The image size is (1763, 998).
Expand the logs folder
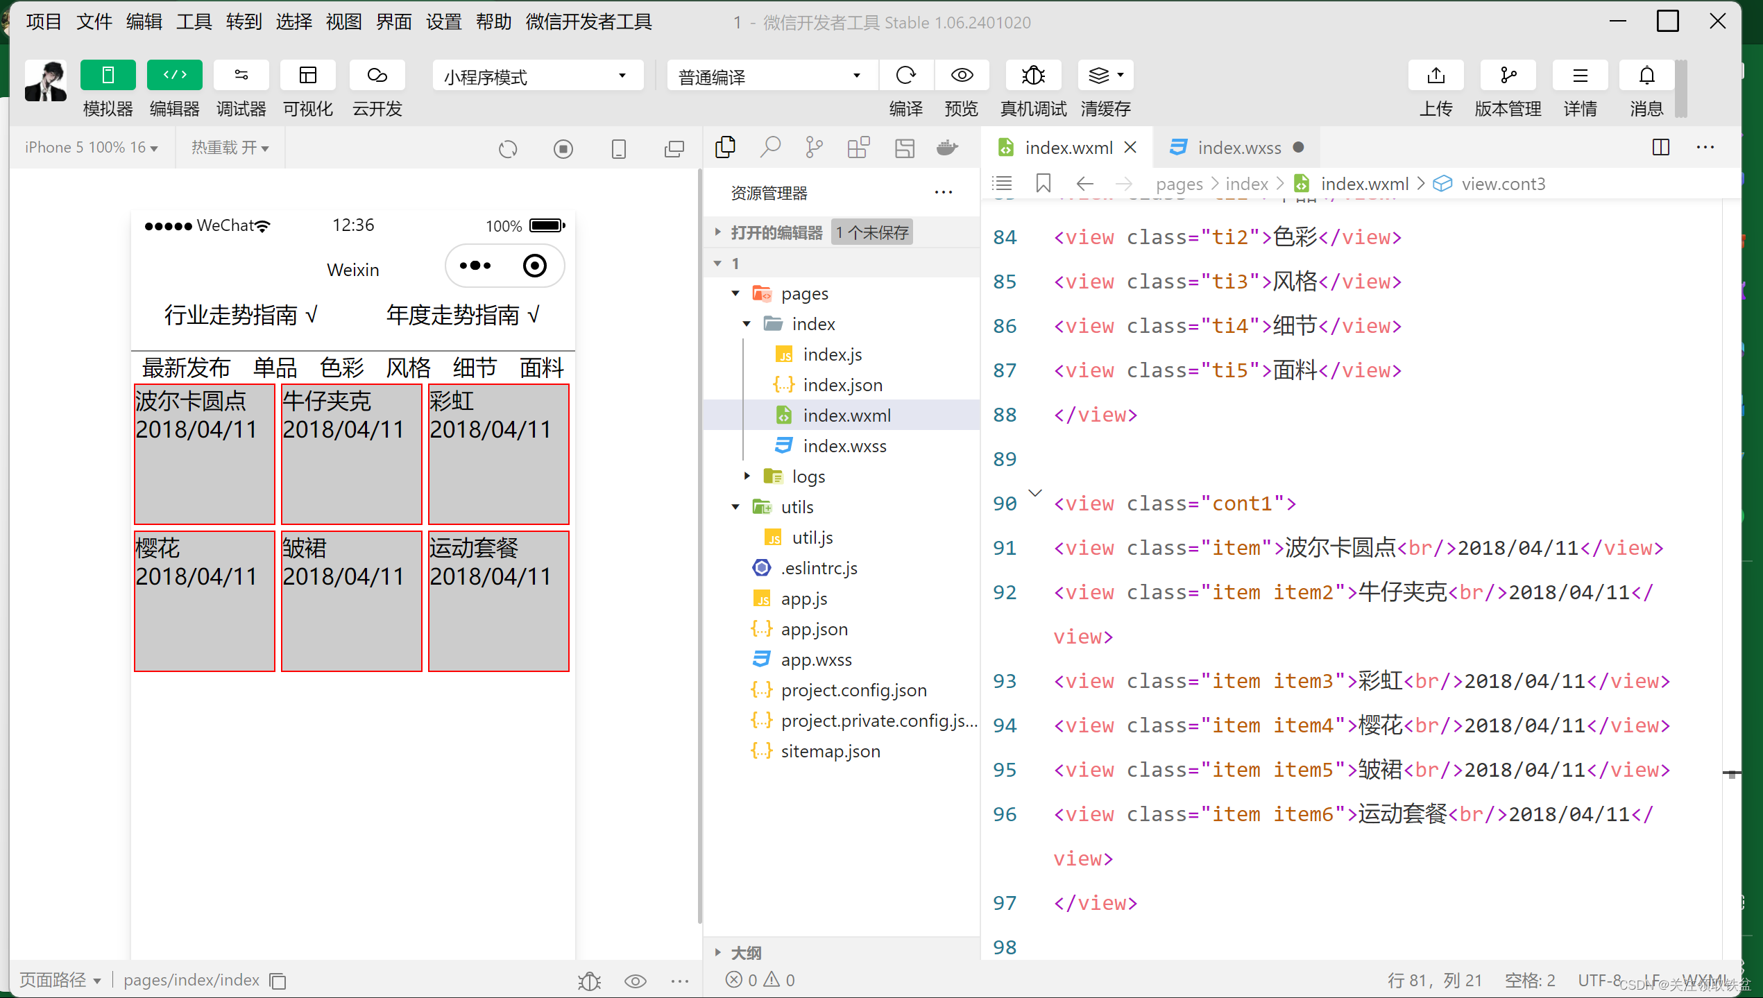tap(746, 476)
